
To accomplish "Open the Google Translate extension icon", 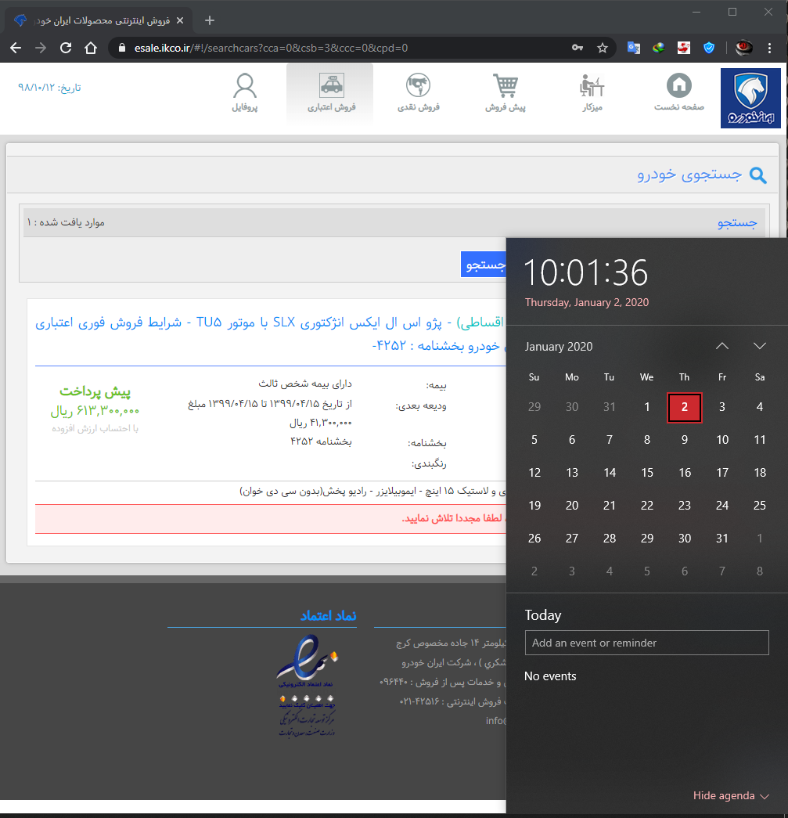I will (x=634, y=48).
